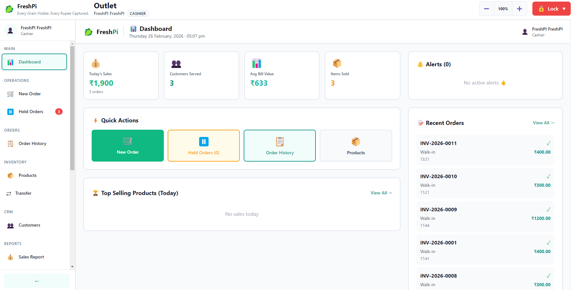Open View All for Top Selling Products

click(381, 193)
